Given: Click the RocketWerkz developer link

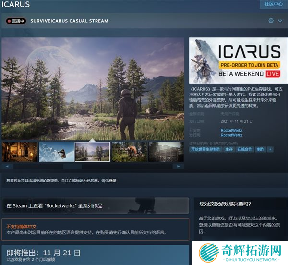Looking at the screenshot, I should (x=231, y=130).
